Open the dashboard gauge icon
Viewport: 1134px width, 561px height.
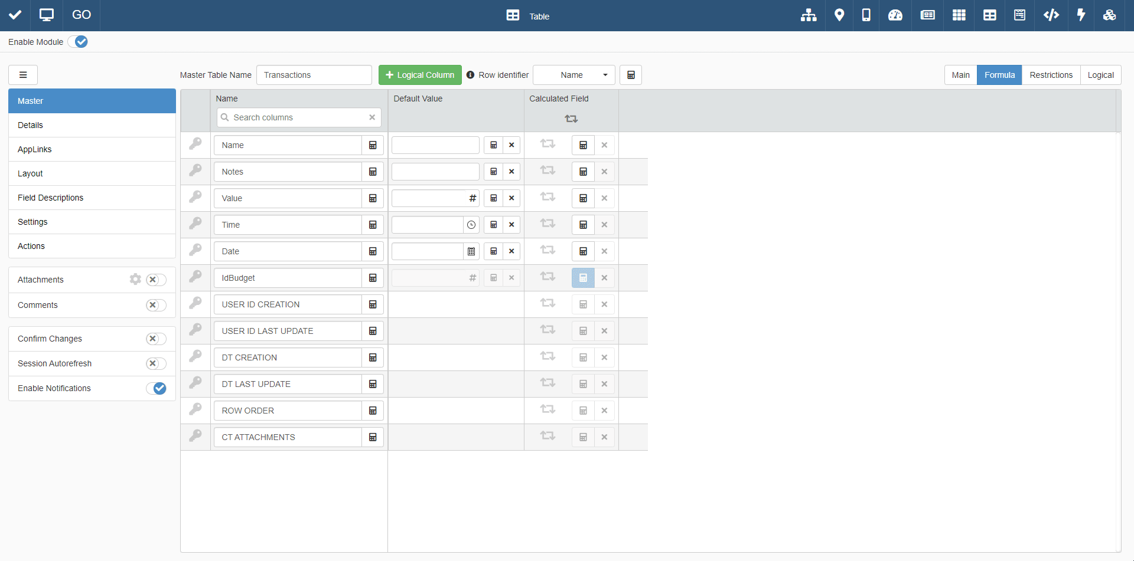coord(895,15)
